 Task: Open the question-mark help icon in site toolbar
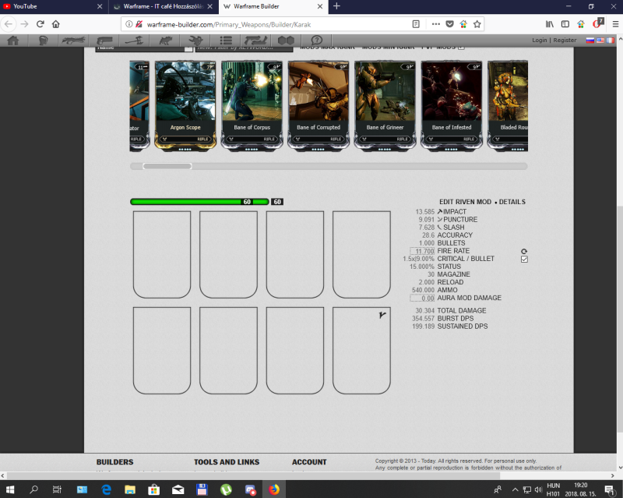[x=317, y=41]
